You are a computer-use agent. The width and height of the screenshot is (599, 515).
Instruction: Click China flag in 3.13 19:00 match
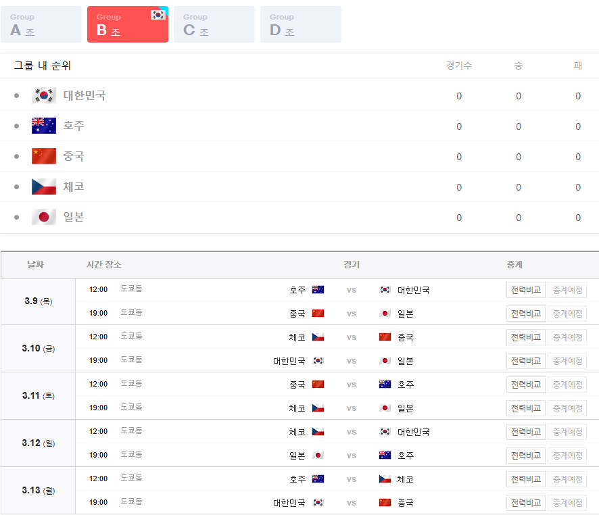(385, 503)
